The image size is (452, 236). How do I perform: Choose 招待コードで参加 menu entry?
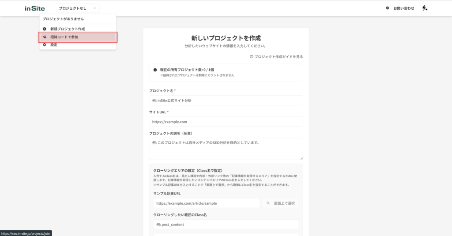click(x=78, y=37)
